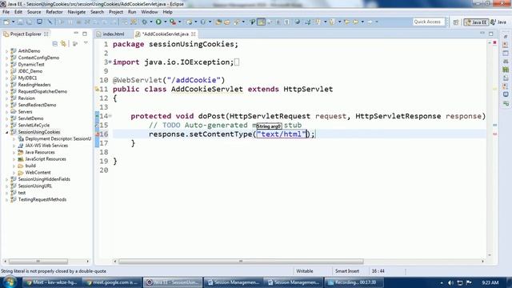The width and height of the screenshot is (512, 288).
Task: Click Smart Insert status bar entry
Action: coord(346,271)
